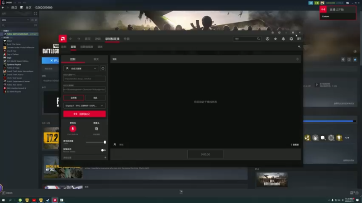Image resolution: width=362 pixels, height=203 pixels.
Task: Click the search magnifier in AMD search box
Action: click(x=258, y=39)
